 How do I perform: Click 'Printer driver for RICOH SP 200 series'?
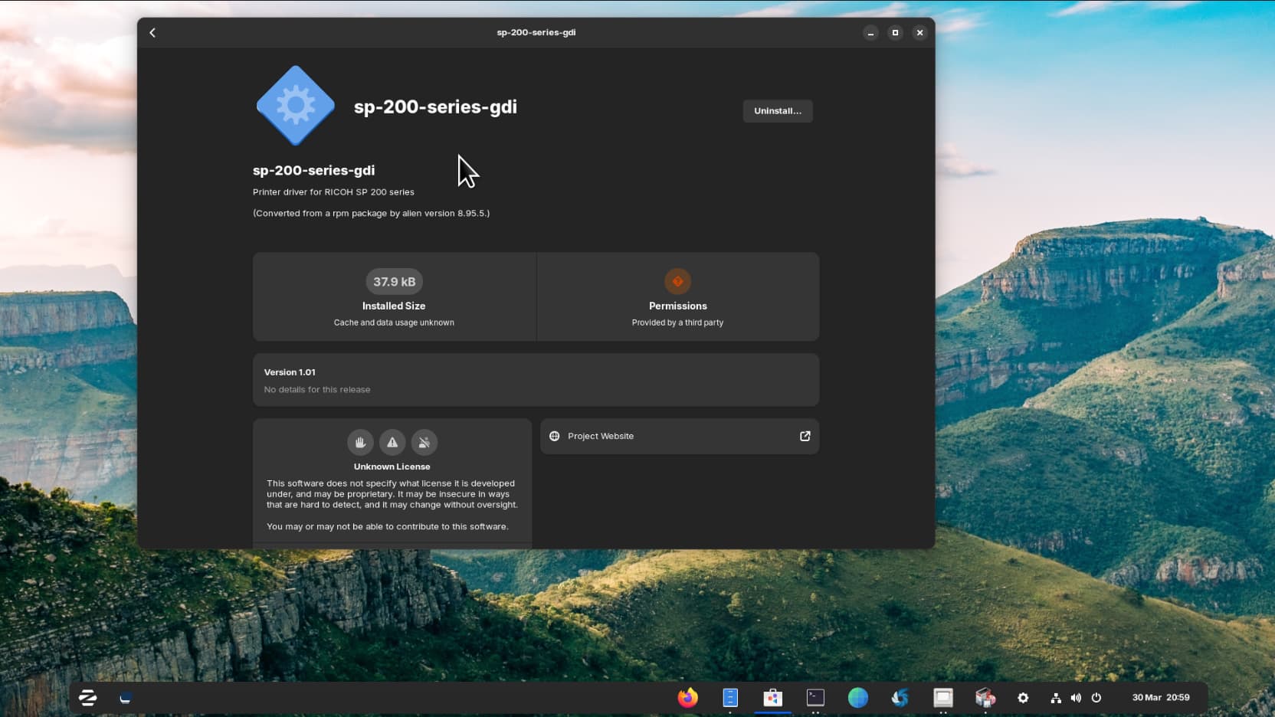333,192
